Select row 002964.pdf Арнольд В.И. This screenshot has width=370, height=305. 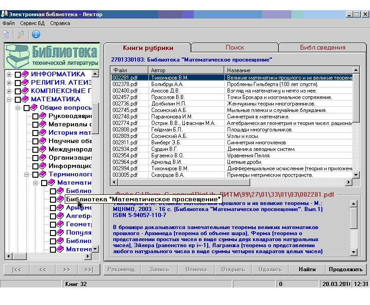[x=232, y=162]
